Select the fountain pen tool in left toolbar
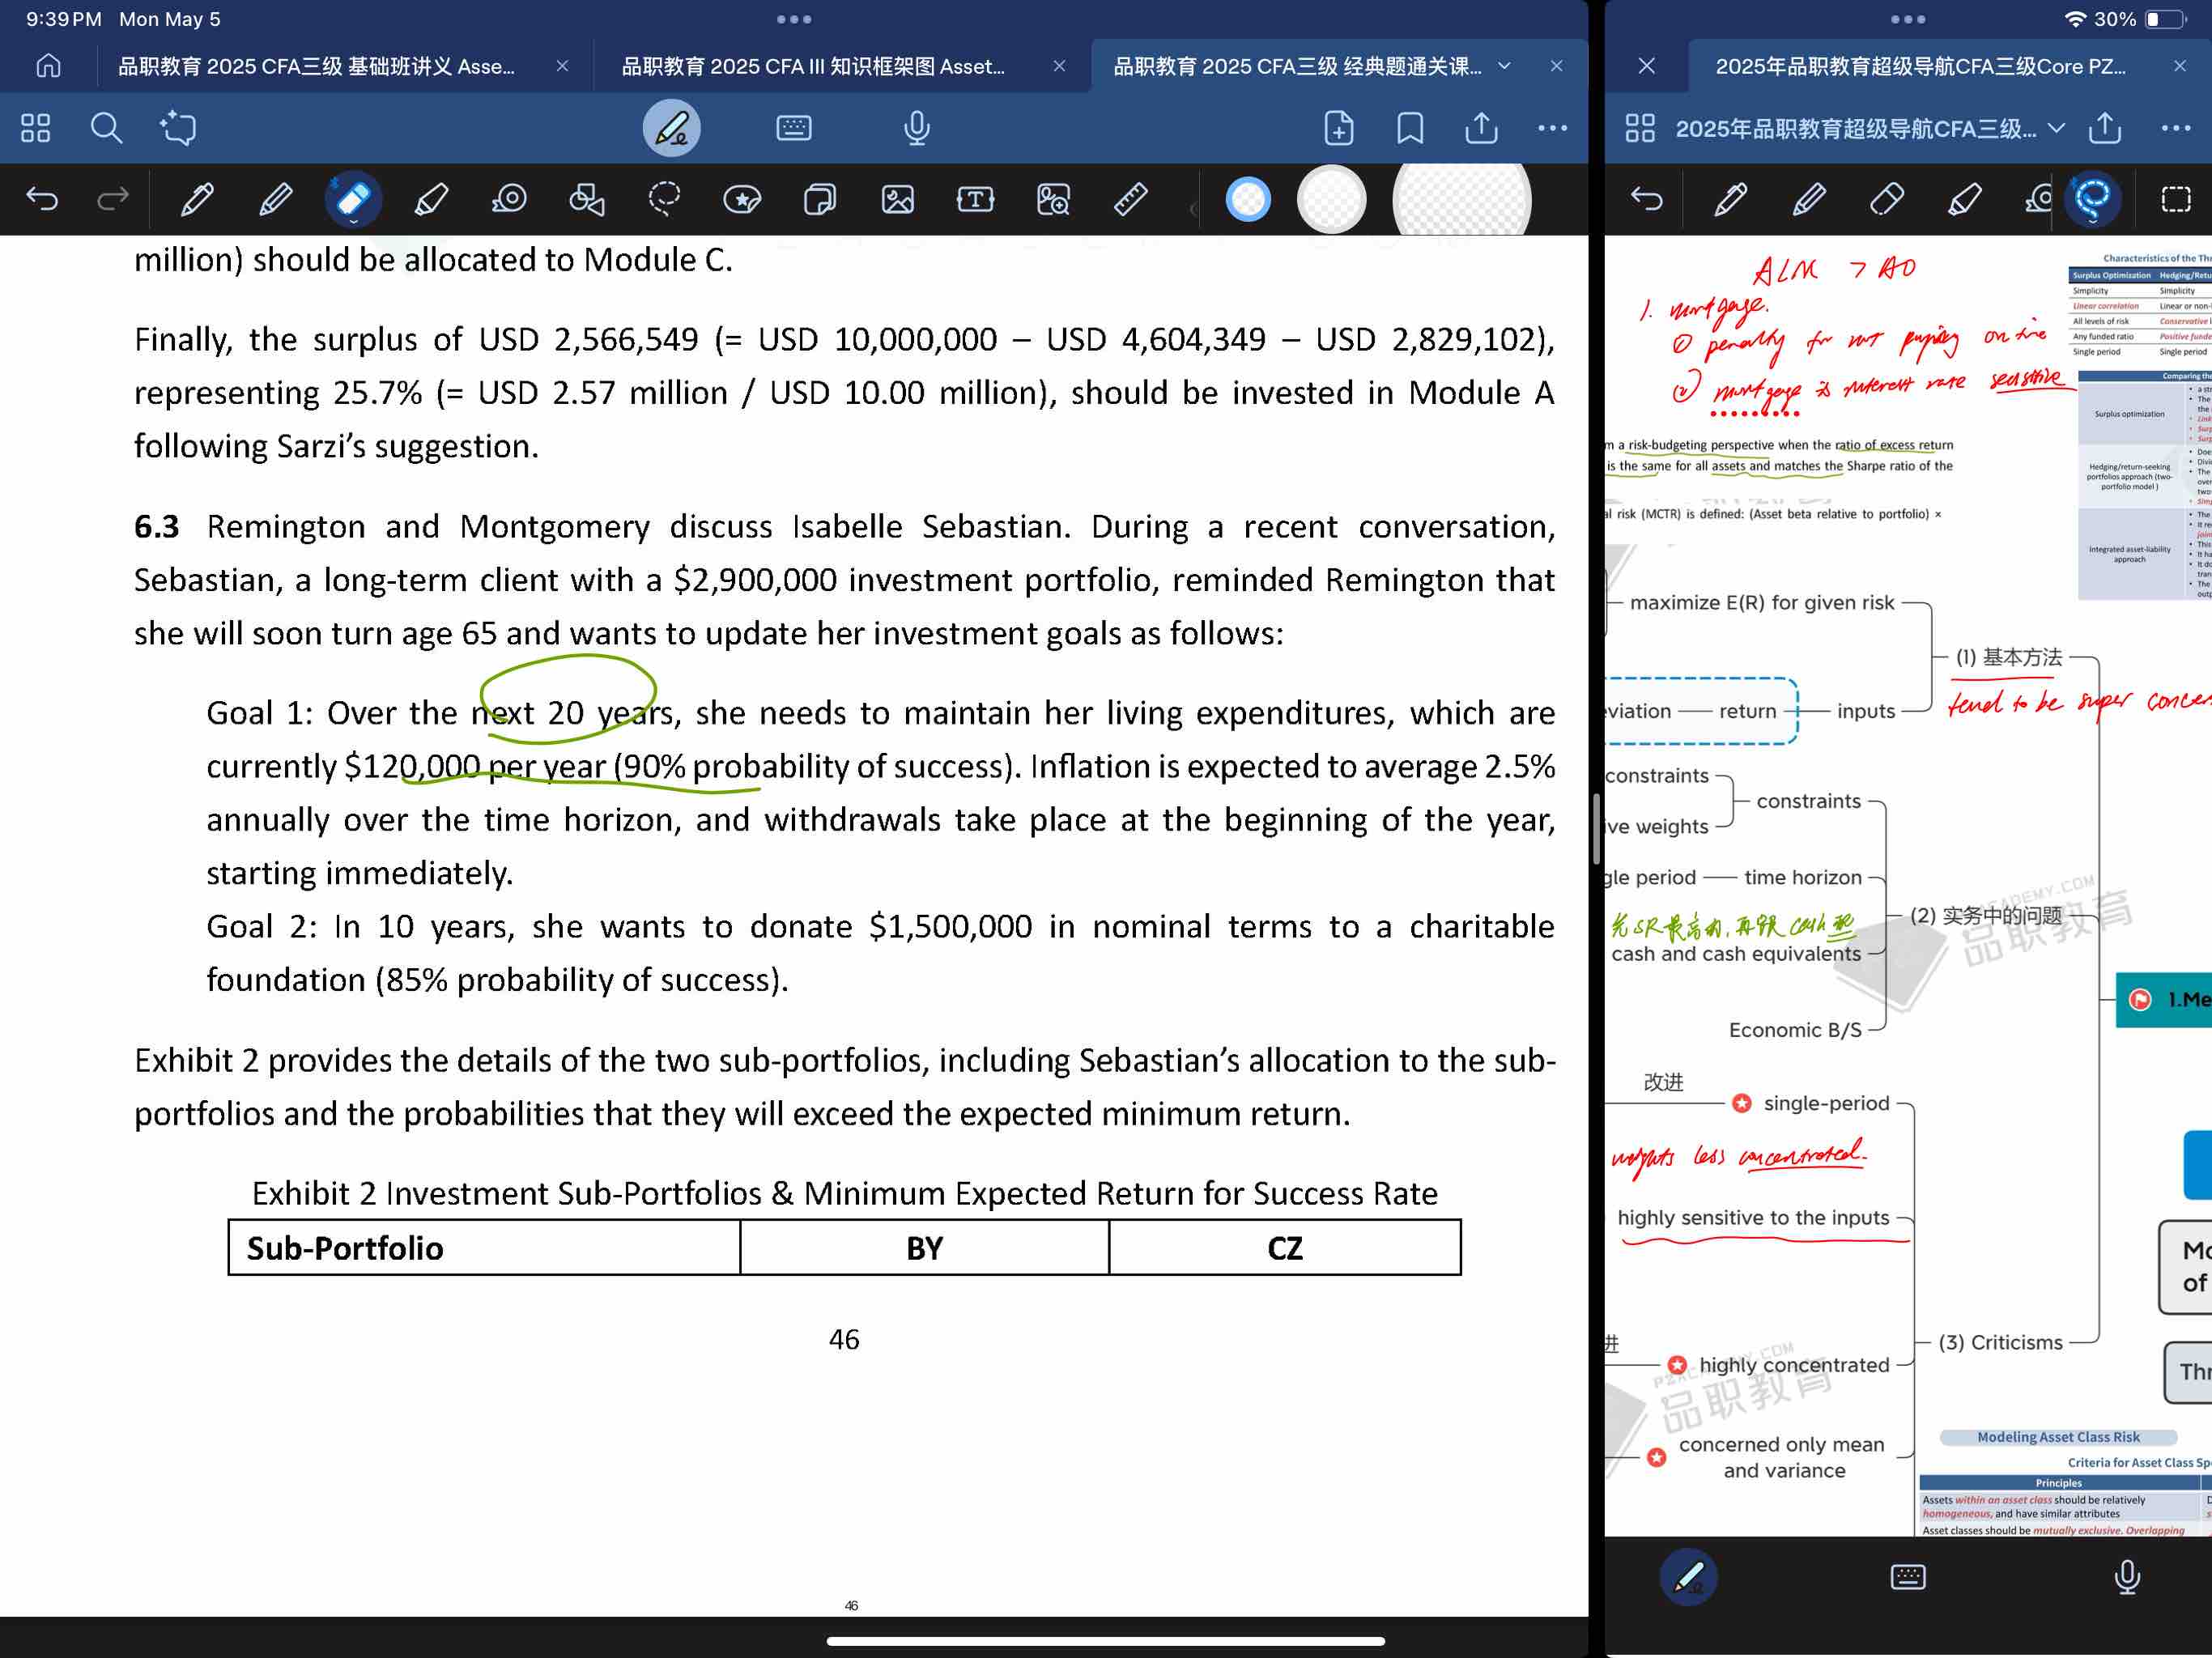The image size is (2212, 1658). click(x=197, y=199)
